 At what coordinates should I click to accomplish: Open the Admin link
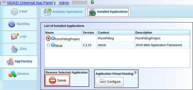pyautogui.click(x=64, y=3)
